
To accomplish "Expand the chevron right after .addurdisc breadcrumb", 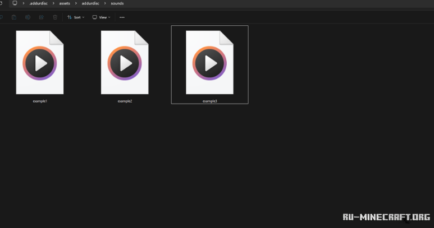I will point(52,3).
